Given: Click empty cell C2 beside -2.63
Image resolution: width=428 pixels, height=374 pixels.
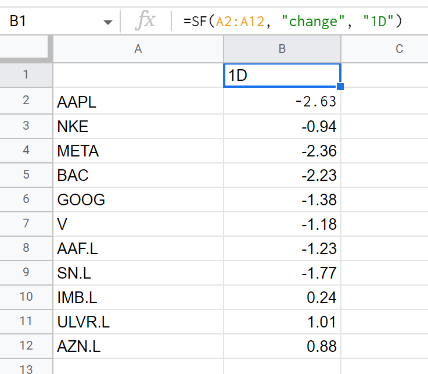Looking at the screenshot, I should 384,101.
